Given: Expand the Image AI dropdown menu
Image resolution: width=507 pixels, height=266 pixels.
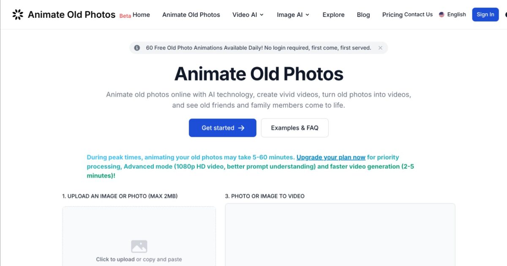Looking at the screenshot, I should 293,15.
